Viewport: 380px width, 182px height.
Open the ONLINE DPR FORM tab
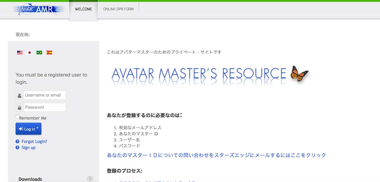point(118,9)
